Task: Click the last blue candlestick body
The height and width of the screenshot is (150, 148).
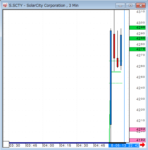Action: [x=121, y=50]
